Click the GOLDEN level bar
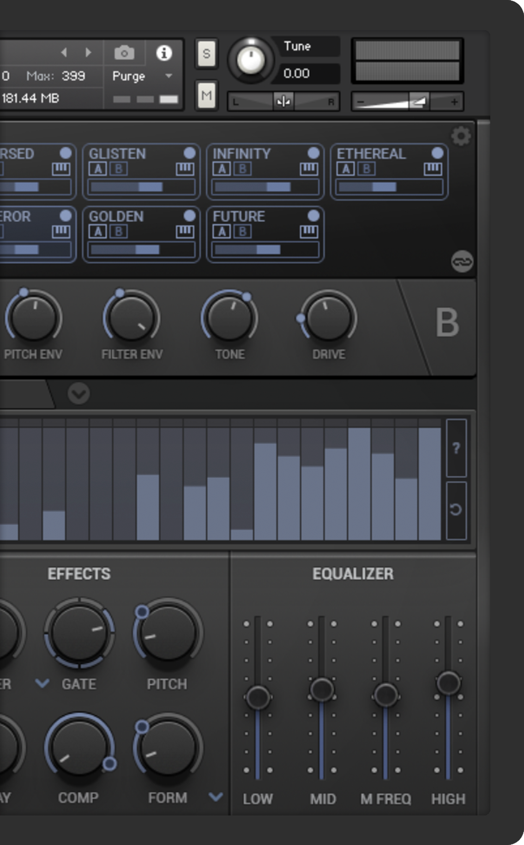Viewport: 524px width, 845px height. click(141, 249)
